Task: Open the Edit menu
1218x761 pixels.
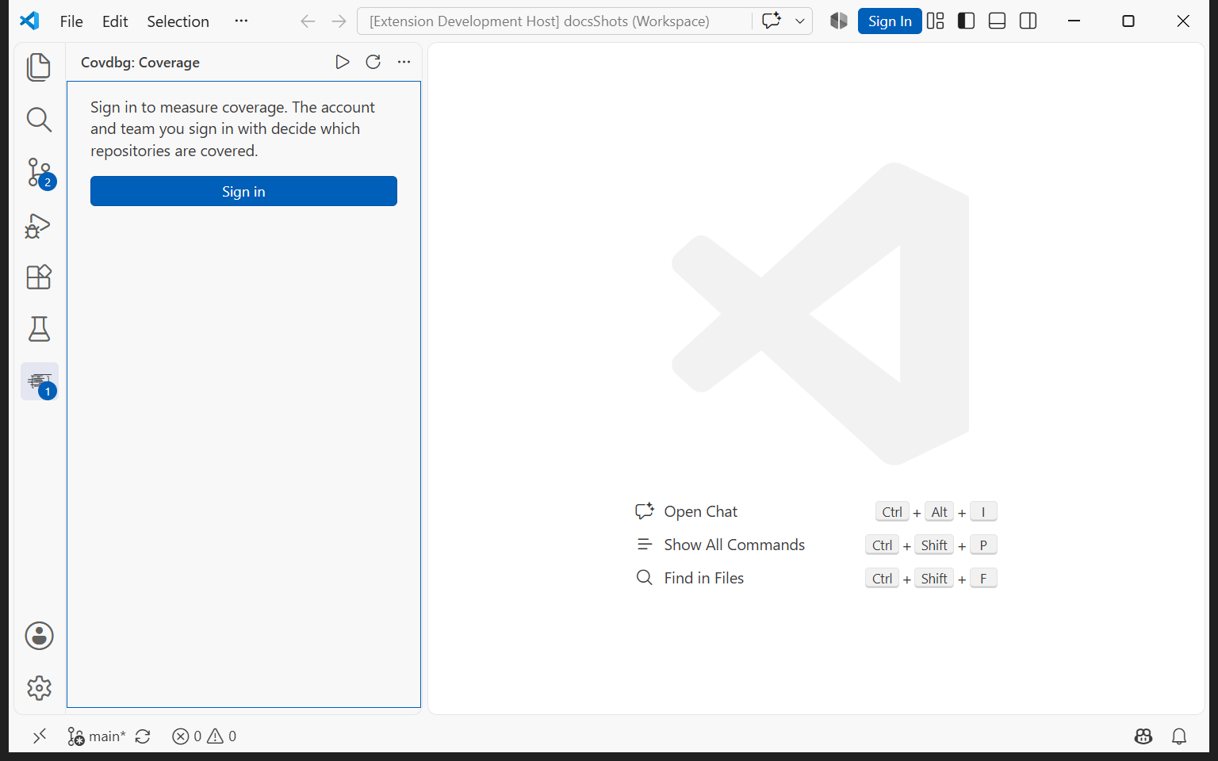Action: coord(115,21)
